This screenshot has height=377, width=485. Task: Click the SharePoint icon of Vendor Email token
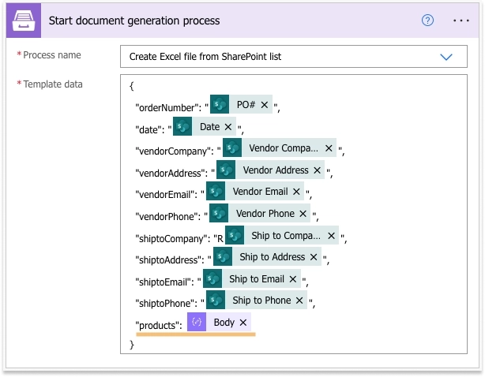(x=216, y=191)
